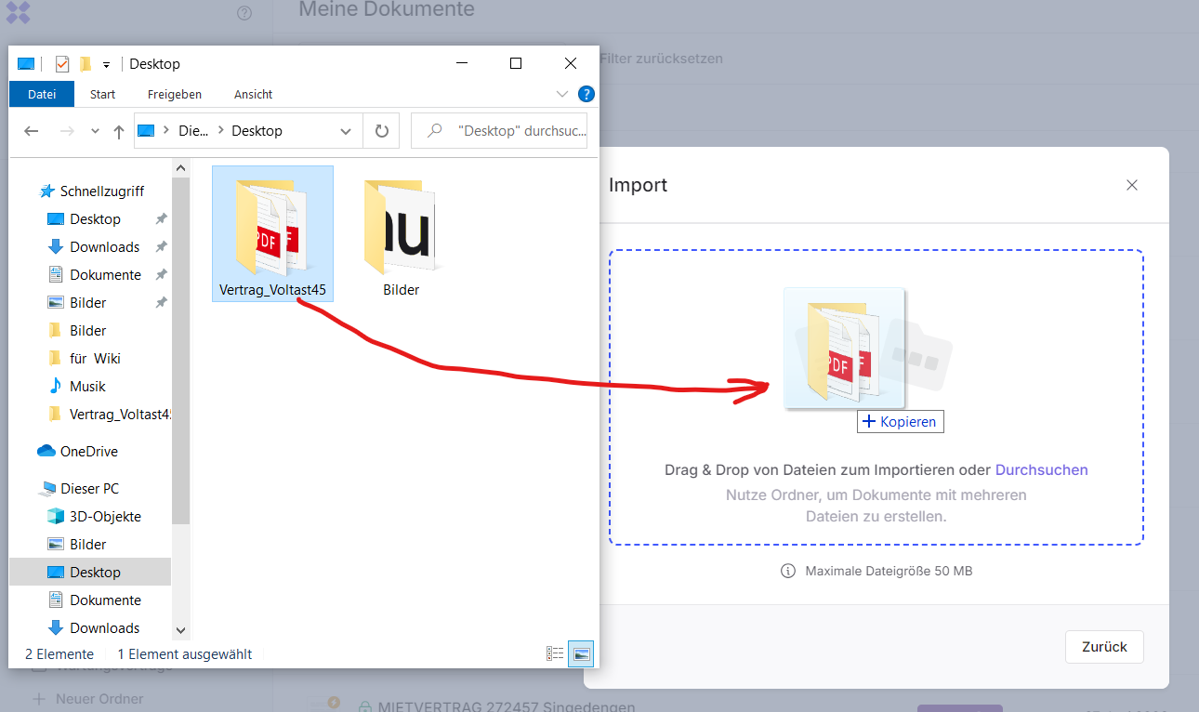Switch to large thumbnails view in the status bar
The image size is (1199, 712).
click(580, 653)
